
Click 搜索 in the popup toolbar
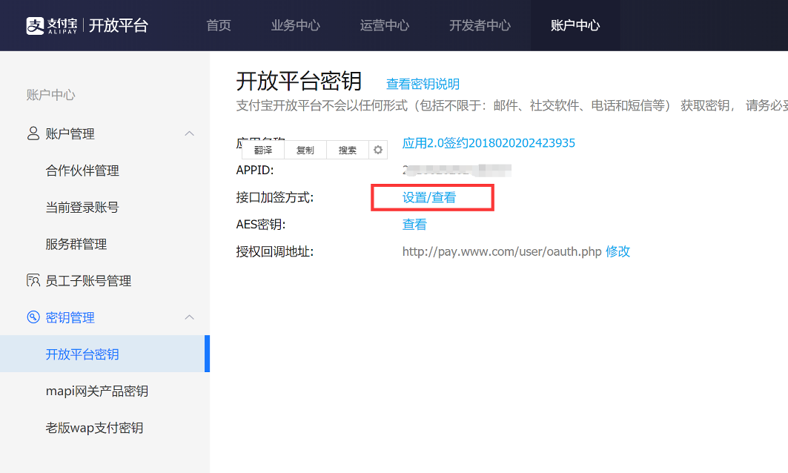coord(347,149)
